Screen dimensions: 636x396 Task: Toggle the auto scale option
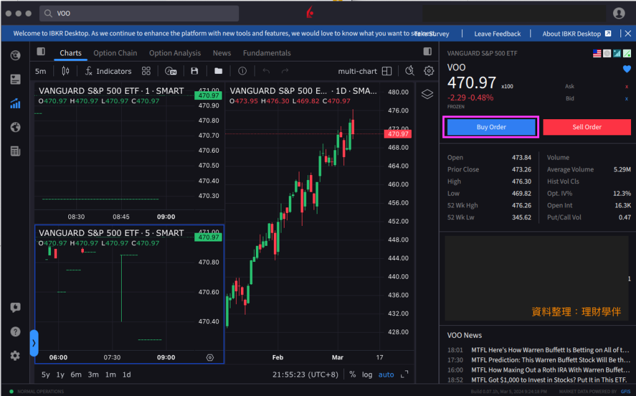(386, 374)
